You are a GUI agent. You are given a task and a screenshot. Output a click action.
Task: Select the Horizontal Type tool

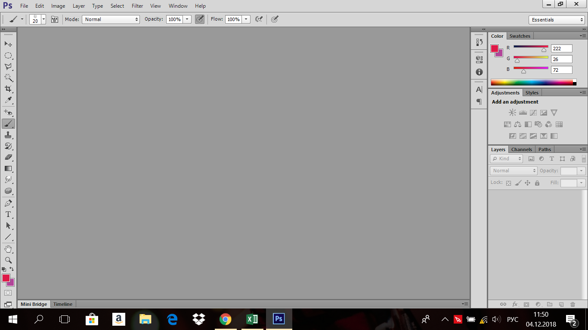[x=8, y=214]
